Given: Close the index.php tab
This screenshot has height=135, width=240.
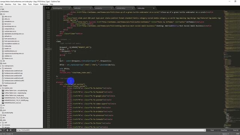Looking at the screenshot, I should pyautogui.click(x=154, y=8).
